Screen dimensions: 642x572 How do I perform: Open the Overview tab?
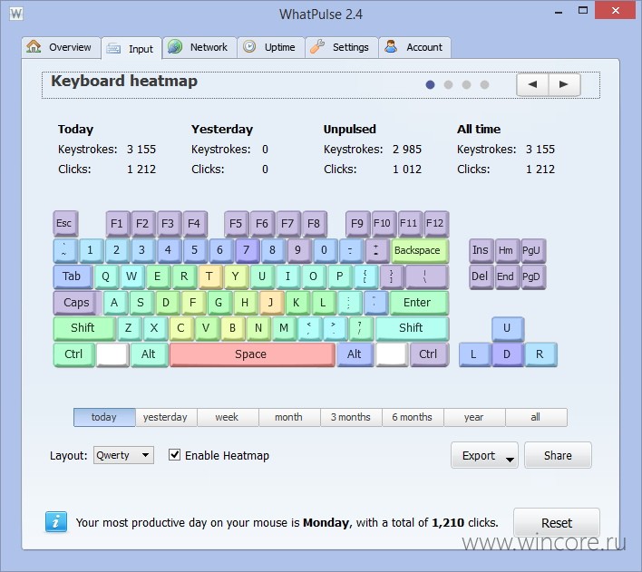point(61,47)
